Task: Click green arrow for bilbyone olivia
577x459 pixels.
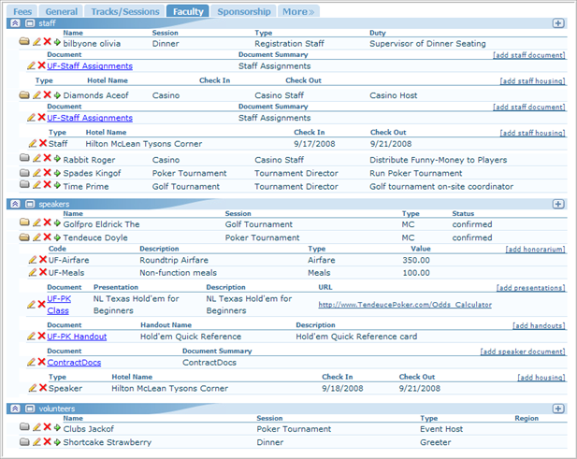Action: point(57,42)
